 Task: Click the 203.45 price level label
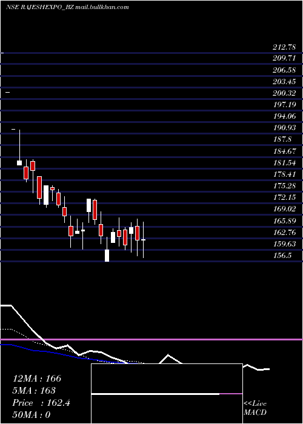point(284,81)
